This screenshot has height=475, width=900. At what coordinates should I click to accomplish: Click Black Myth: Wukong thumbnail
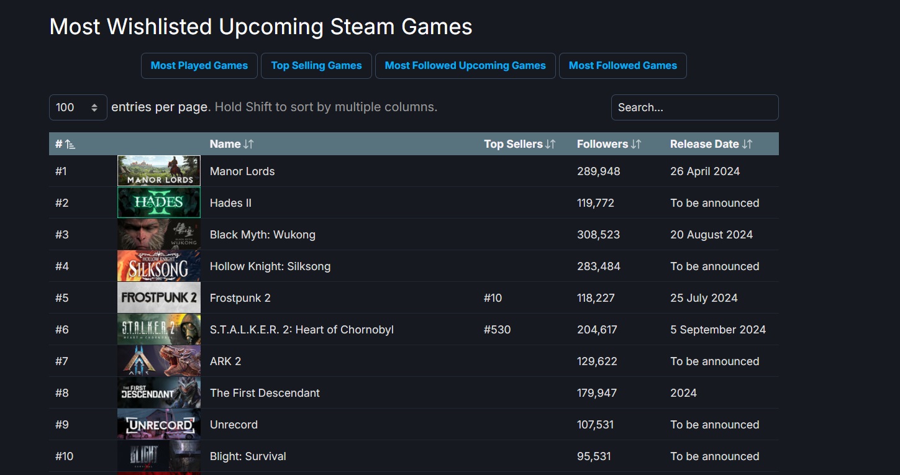click(159, 234)
